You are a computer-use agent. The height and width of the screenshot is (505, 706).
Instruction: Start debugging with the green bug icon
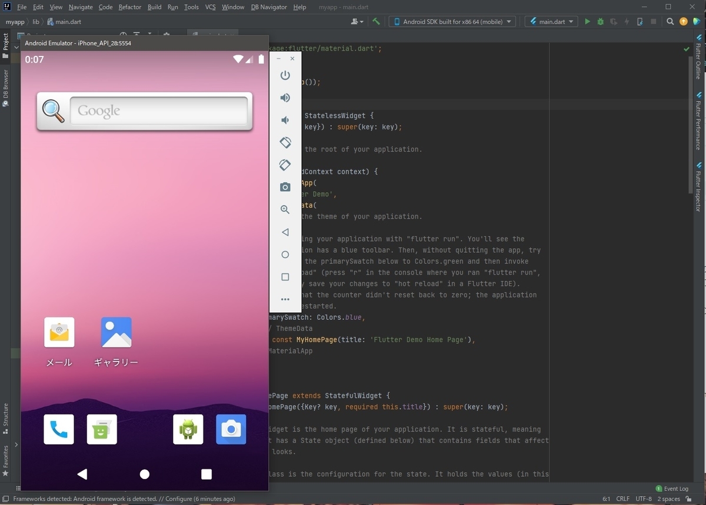coord(600,22)
